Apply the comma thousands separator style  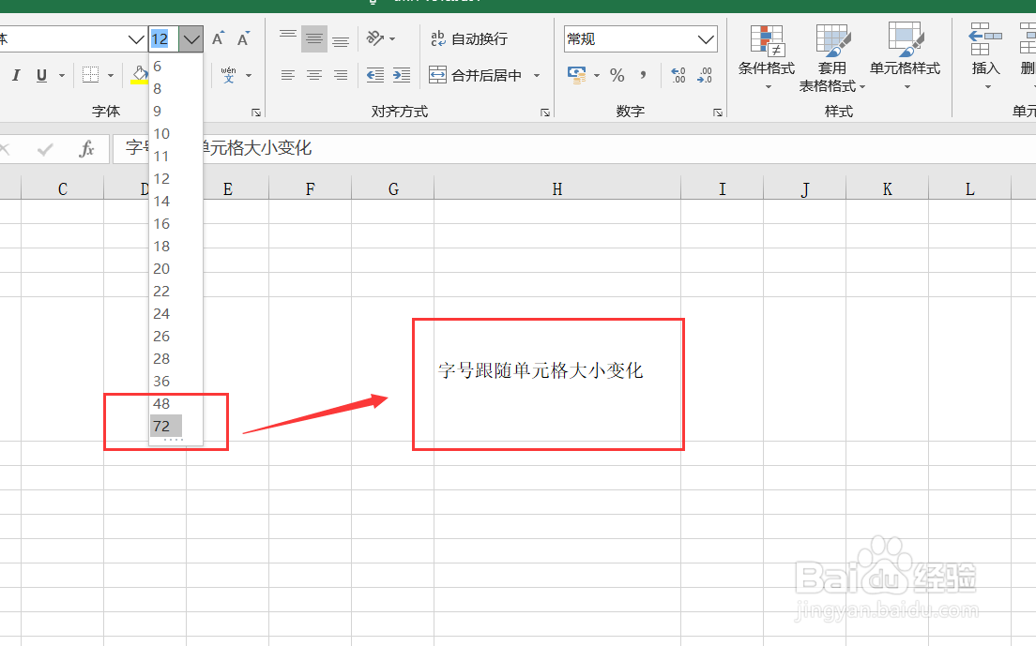pyautogui.click(x=643, y=75)
